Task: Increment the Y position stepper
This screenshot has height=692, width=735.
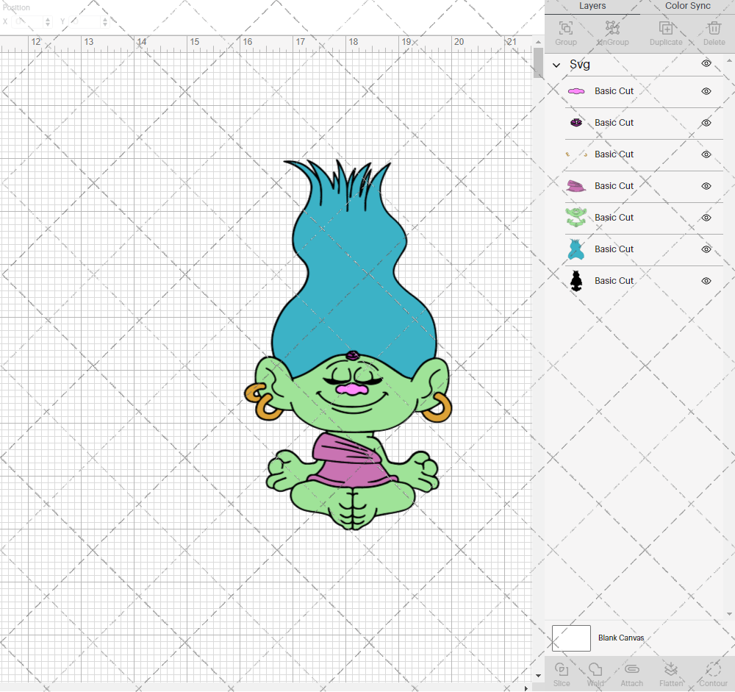Action: [105, 19]
